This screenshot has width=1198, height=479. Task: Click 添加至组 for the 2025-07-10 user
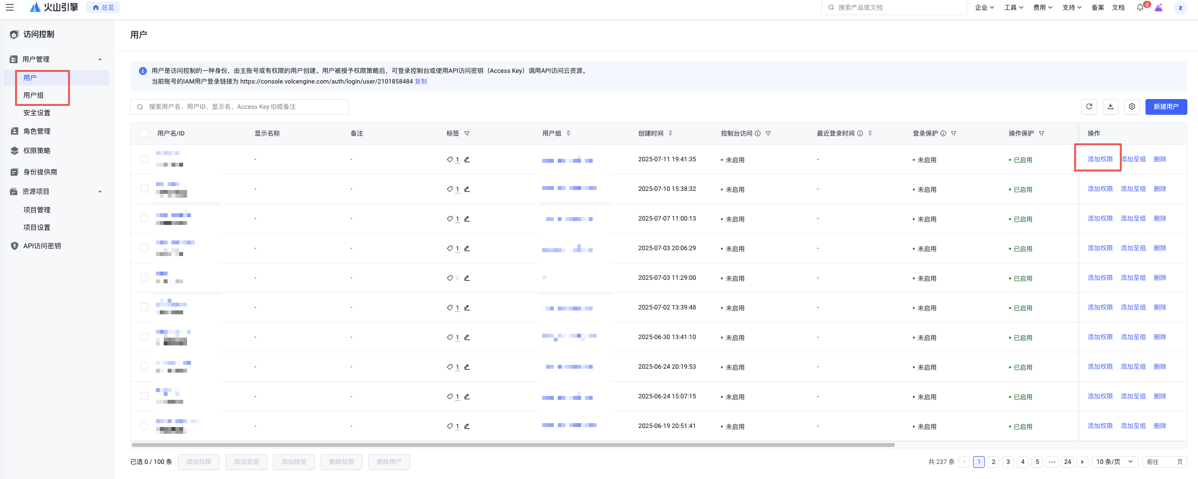[1133, 189]
